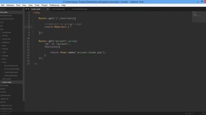Expand the lang folder in sidebar
206x115 pixels.
4,46
